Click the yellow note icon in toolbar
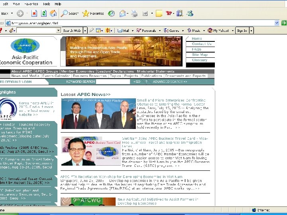The image size is (287, 215). [x=159, y=14]
